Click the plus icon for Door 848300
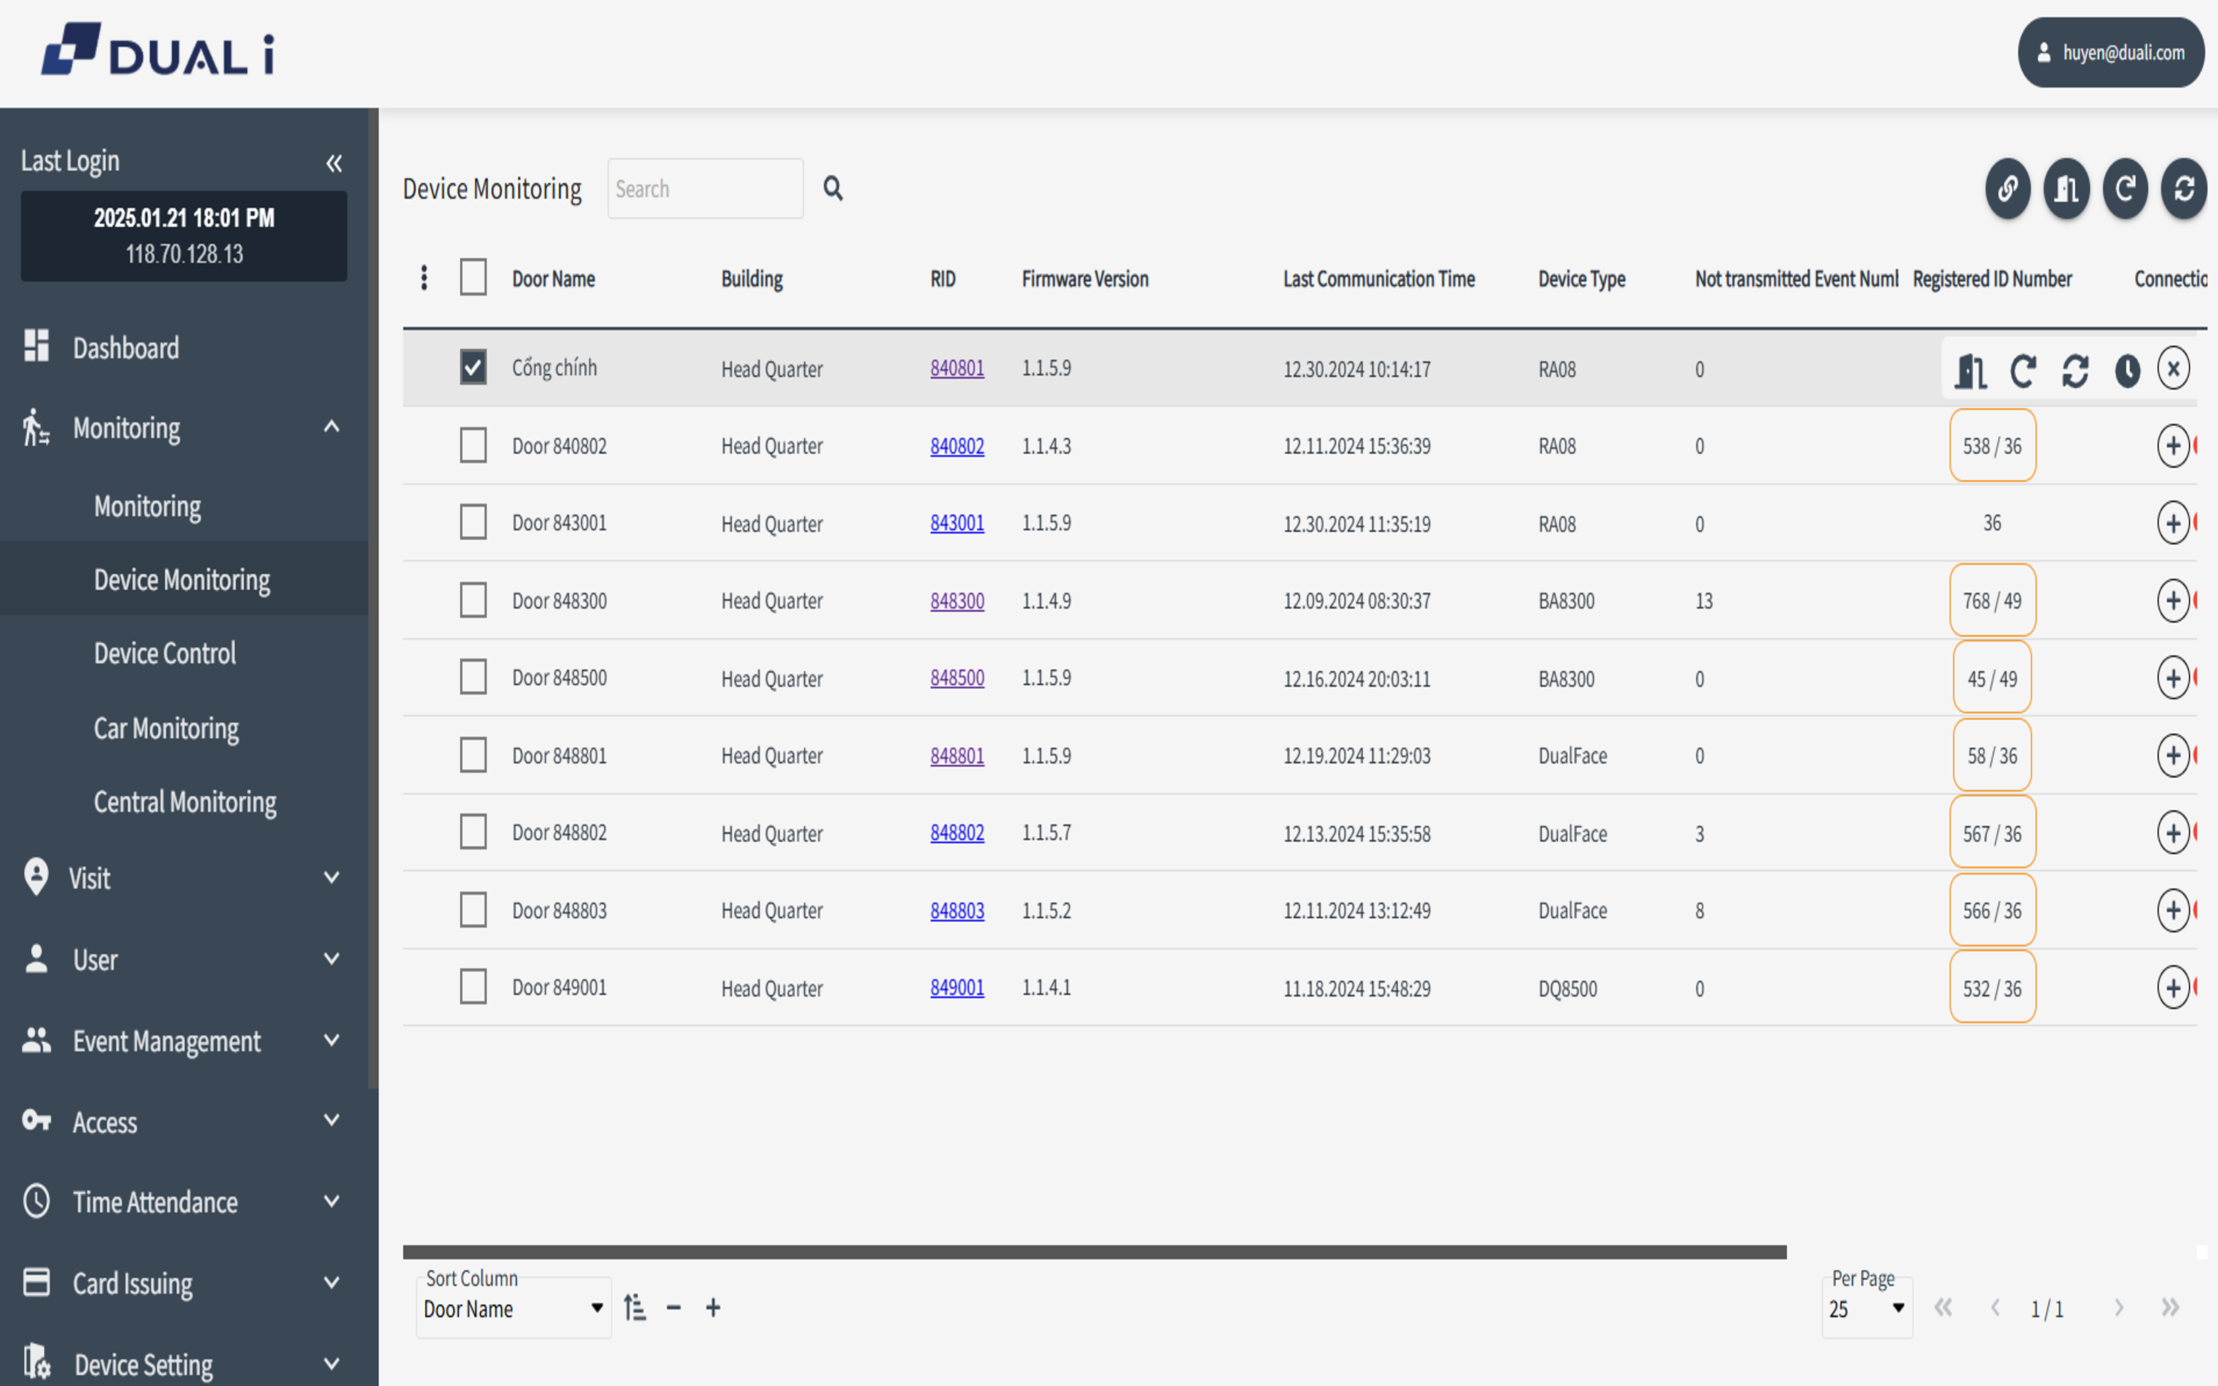 (2173, 601)
